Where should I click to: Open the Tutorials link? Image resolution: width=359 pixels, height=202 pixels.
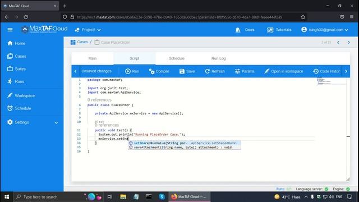point(279,30)
